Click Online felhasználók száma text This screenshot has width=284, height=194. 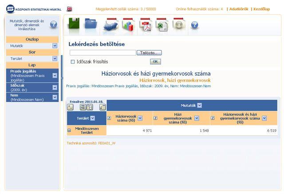coord(199,9)
